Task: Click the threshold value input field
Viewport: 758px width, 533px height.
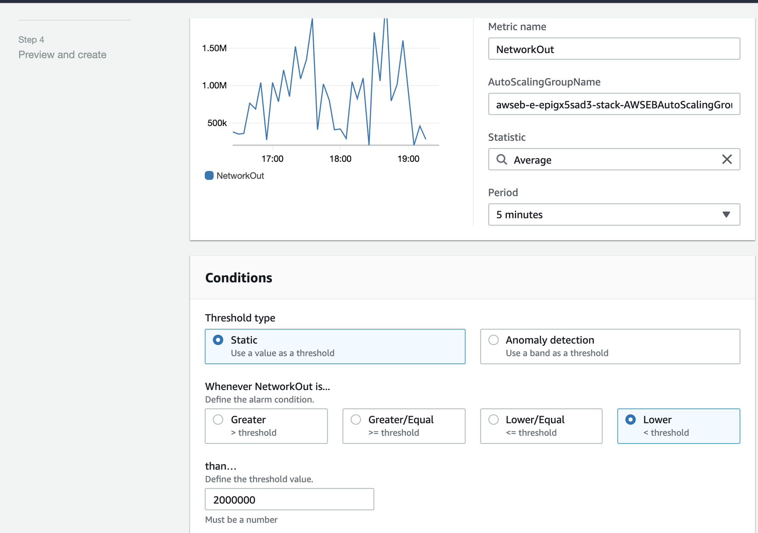Action: 289,499
